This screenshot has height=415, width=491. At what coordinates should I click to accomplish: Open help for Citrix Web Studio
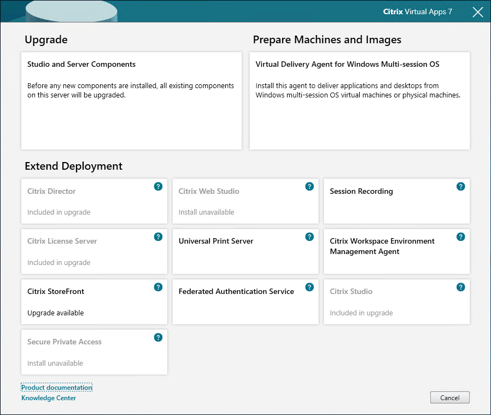tap(309, 187)
